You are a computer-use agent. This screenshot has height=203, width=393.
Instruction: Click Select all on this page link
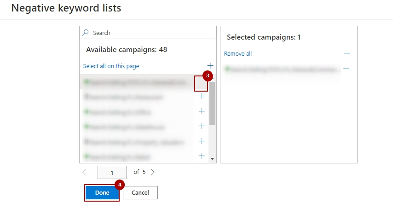[111, 66]
